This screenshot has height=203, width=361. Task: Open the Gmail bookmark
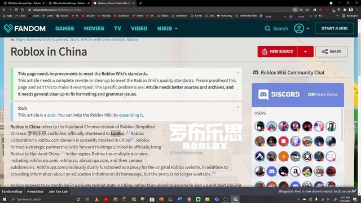(x=20, y=16)
